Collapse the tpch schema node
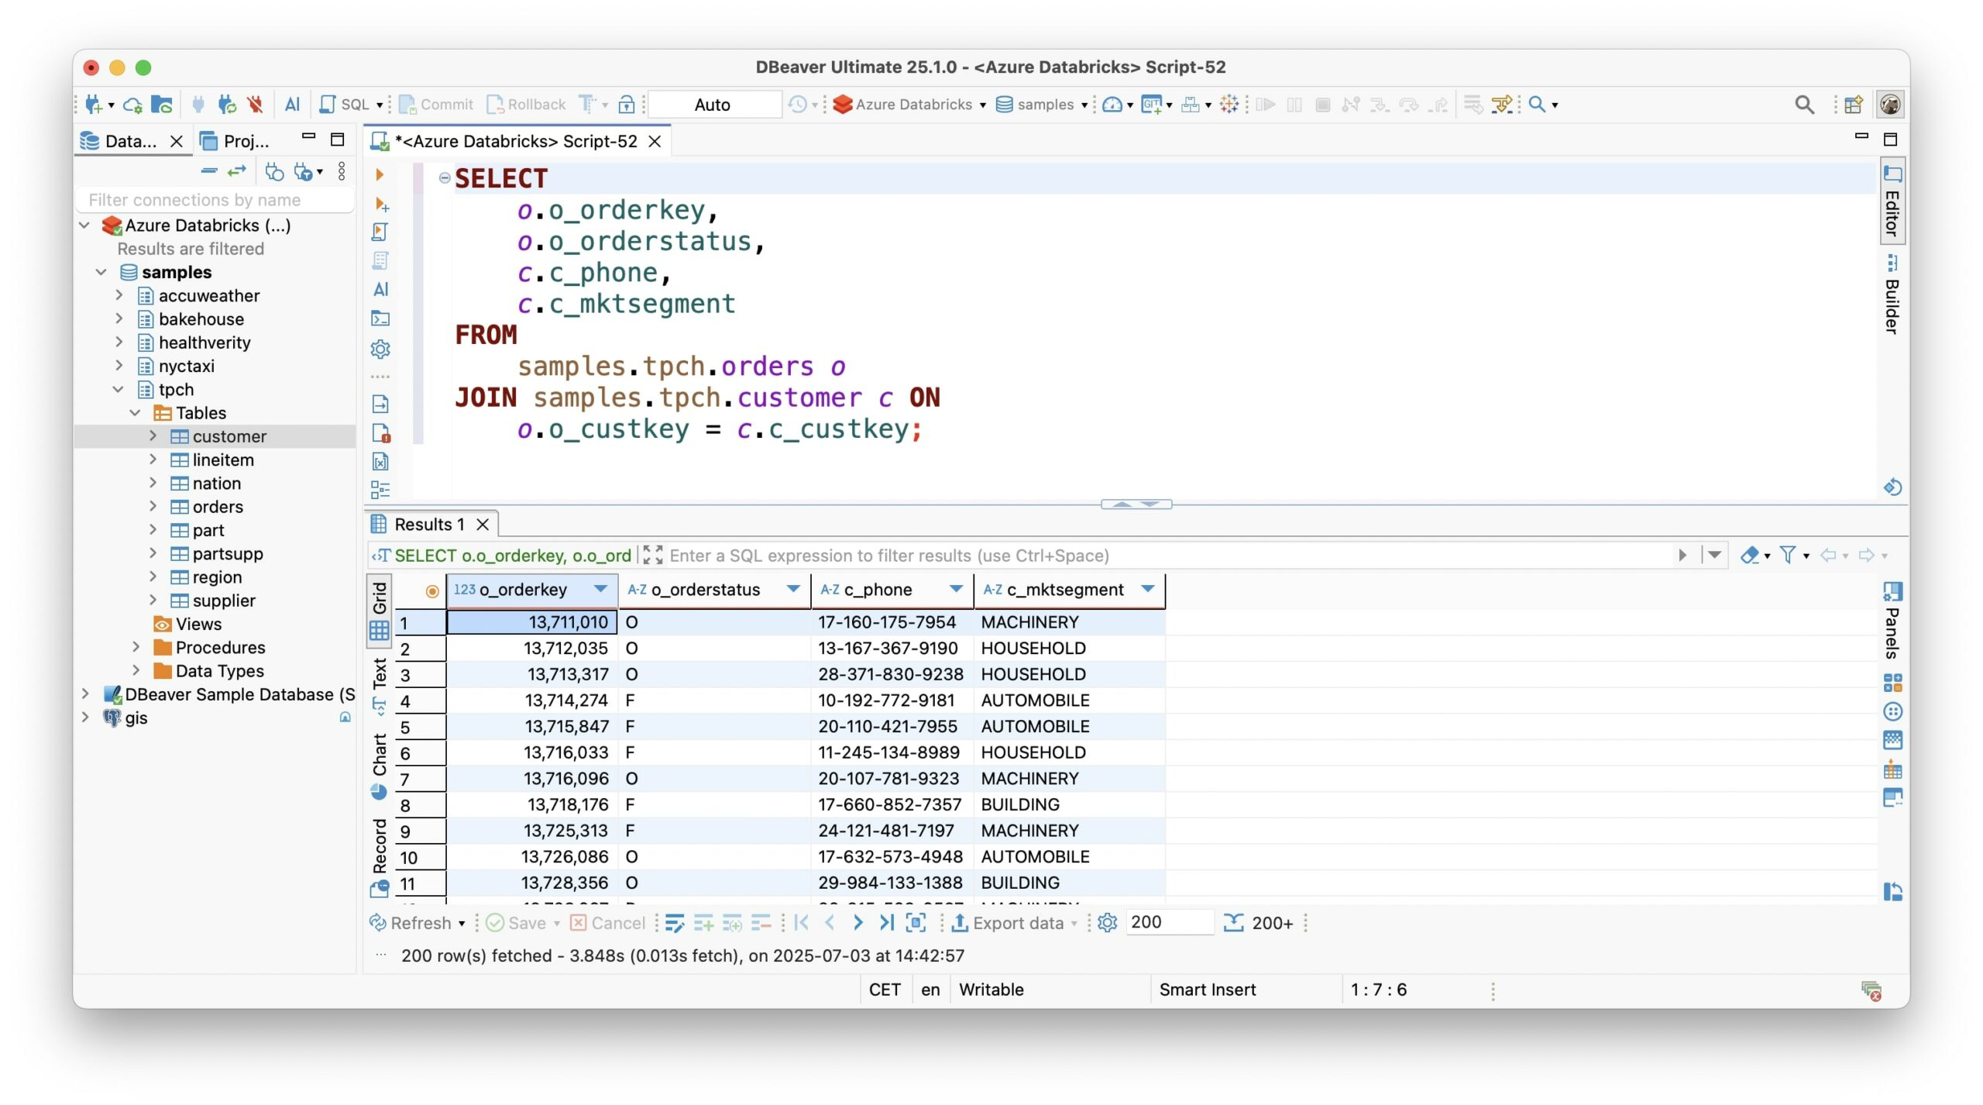Image resolution: width=1983 pixels, height=1105 pixels. tap(119, 389)
